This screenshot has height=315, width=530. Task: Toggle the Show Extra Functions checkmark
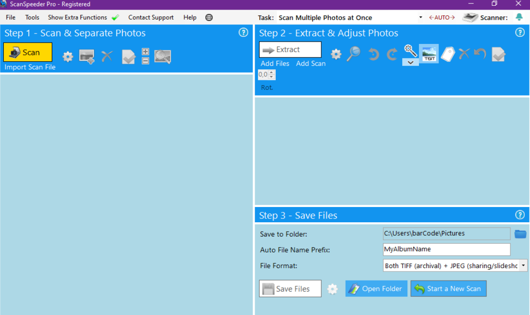pos(115,18)
